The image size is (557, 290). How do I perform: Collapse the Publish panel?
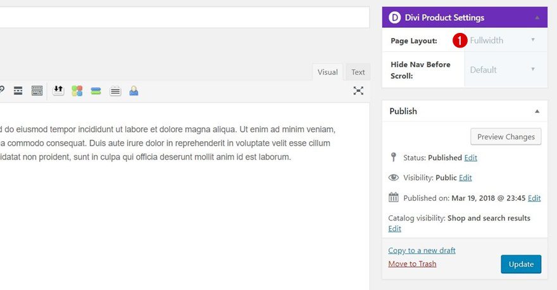tap(537, 111)
